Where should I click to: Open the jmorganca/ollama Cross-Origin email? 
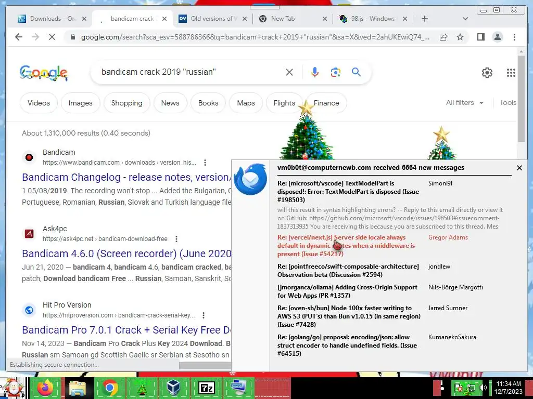(347, 291)
